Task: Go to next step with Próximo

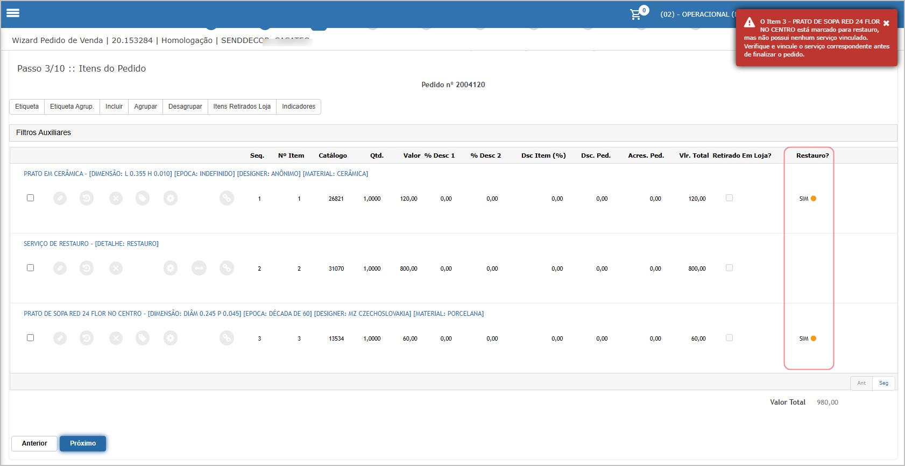Action: click(83, 443)
